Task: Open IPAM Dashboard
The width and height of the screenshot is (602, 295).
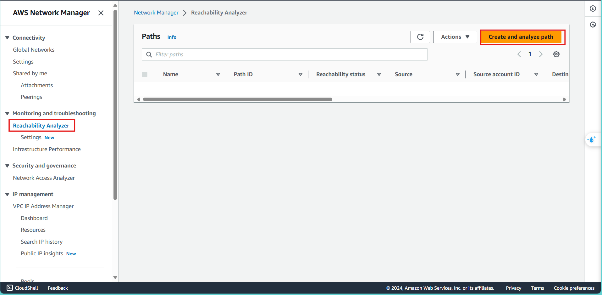Action: pos(34,218)
